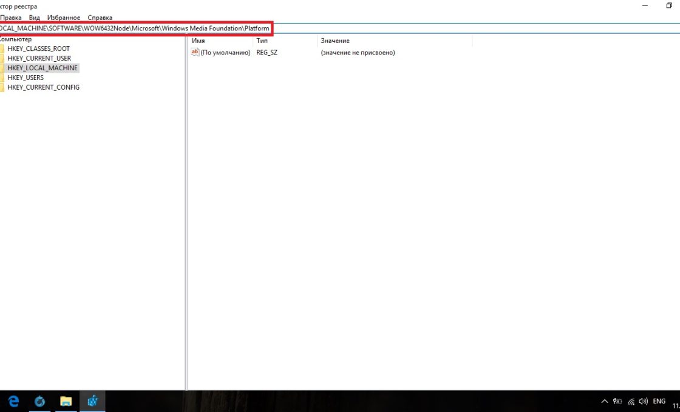
Task: Select HKEY_LOCAL_MACHINE in the tree
Action: click(x=42, y=68)
